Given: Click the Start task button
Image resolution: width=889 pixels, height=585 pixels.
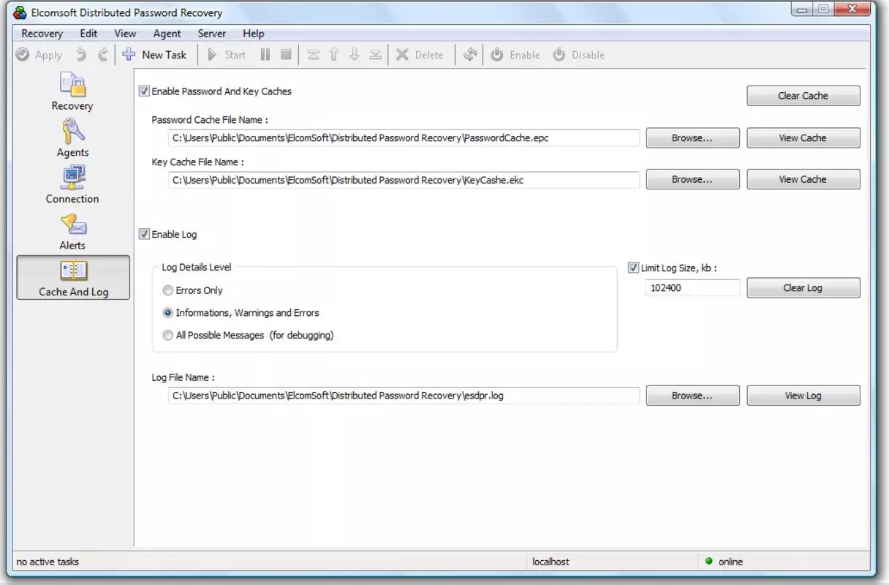Looking at the screenshot, I should [227, 55].
